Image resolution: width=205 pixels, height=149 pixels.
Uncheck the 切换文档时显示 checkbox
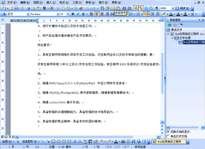(168, 132)
